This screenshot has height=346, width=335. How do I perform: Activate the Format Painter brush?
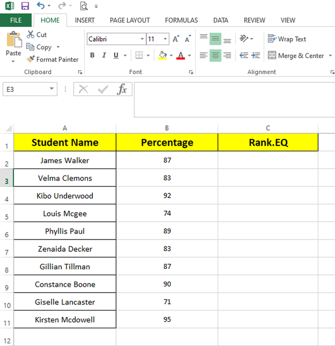coord(52,59)
